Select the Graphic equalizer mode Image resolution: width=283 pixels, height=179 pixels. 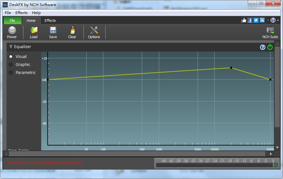coord(11,64)
